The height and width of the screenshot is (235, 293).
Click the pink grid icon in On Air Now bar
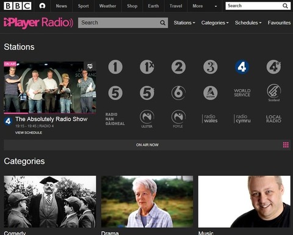[x=286, y=145]
